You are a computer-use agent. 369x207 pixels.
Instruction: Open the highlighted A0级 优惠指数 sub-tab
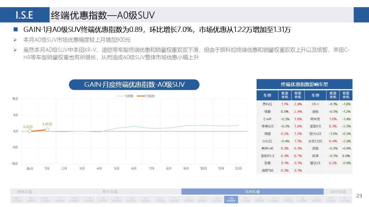(231, 200)
